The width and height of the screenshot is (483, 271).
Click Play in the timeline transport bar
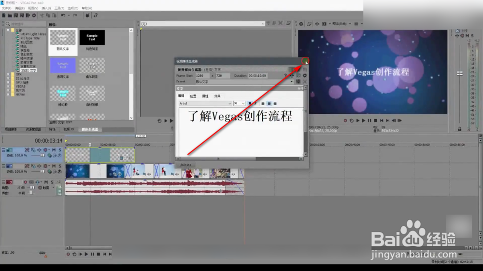[86, 254]
